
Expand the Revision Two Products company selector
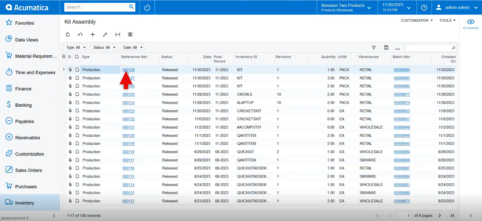[347, 7]
